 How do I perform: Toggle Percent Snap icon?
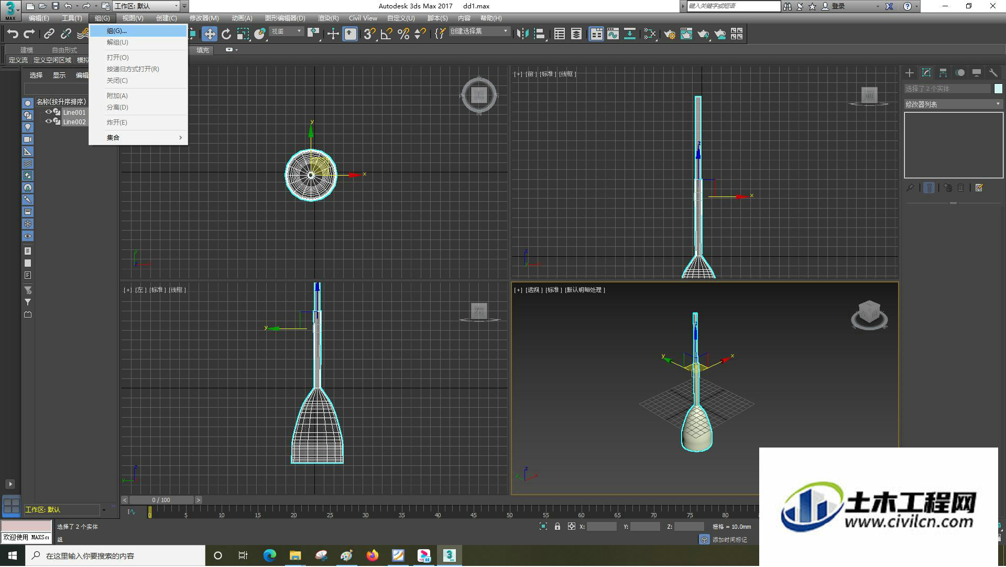pyautogui.click(x=403, y=34)
